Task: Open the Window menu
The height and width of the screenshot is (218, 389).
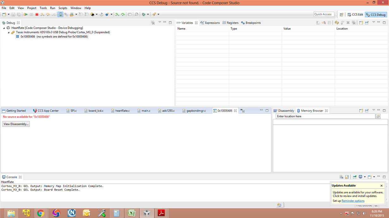Action: [76, 8]
